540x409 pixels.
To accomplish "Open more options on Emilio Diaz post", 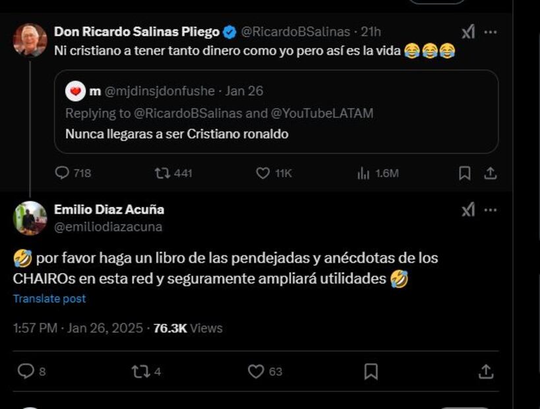I will tap(491, 210).
